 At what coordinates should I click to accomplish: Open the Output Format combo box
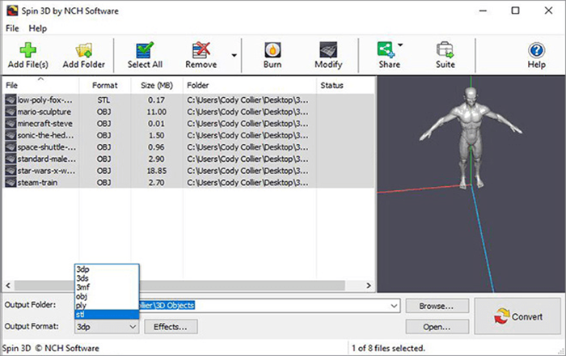(x=107, y=327)
